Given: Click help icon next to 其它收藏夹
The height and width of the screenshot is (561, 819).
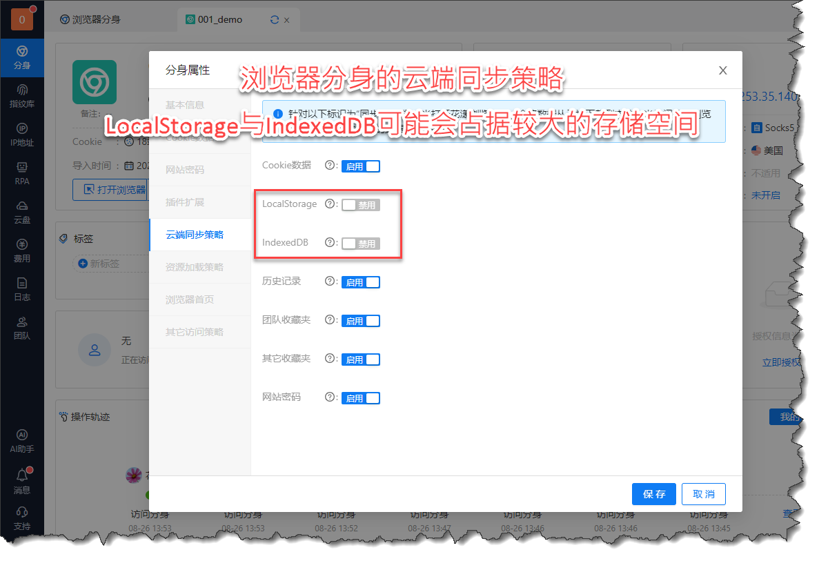Looking at the screenshot, I should coord(330,358).
